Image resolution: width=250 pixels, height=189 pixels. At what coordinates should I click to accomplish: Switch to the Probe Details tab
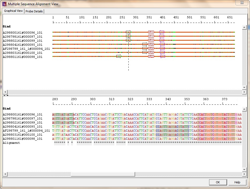[x=34, y=11]
